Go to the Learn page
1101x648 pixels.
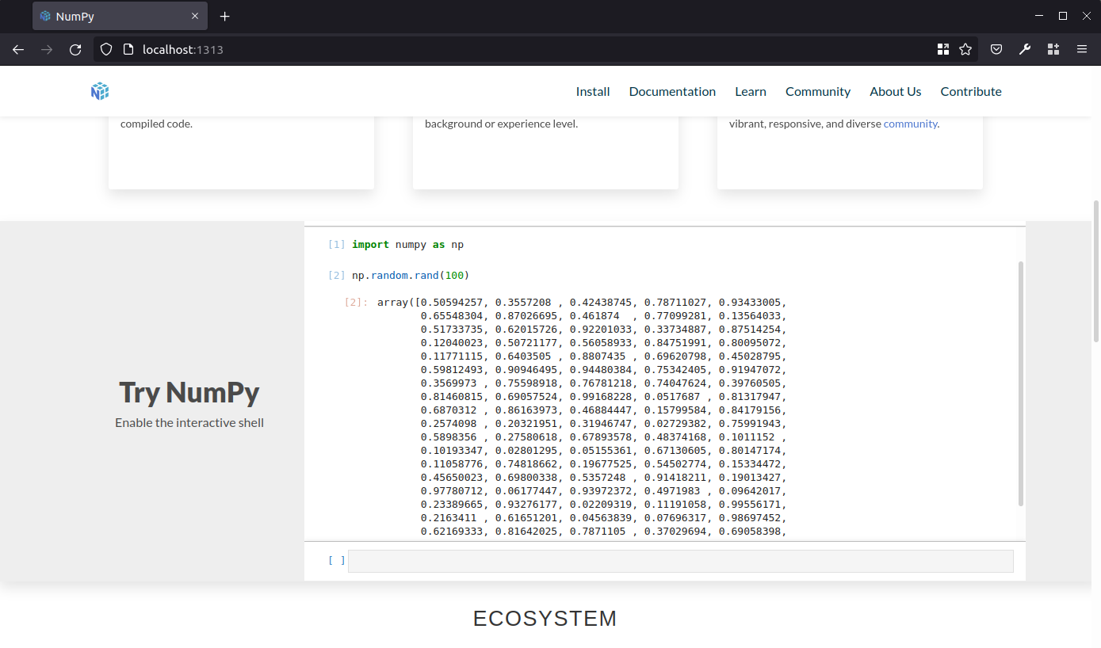[x=751, y=91]
